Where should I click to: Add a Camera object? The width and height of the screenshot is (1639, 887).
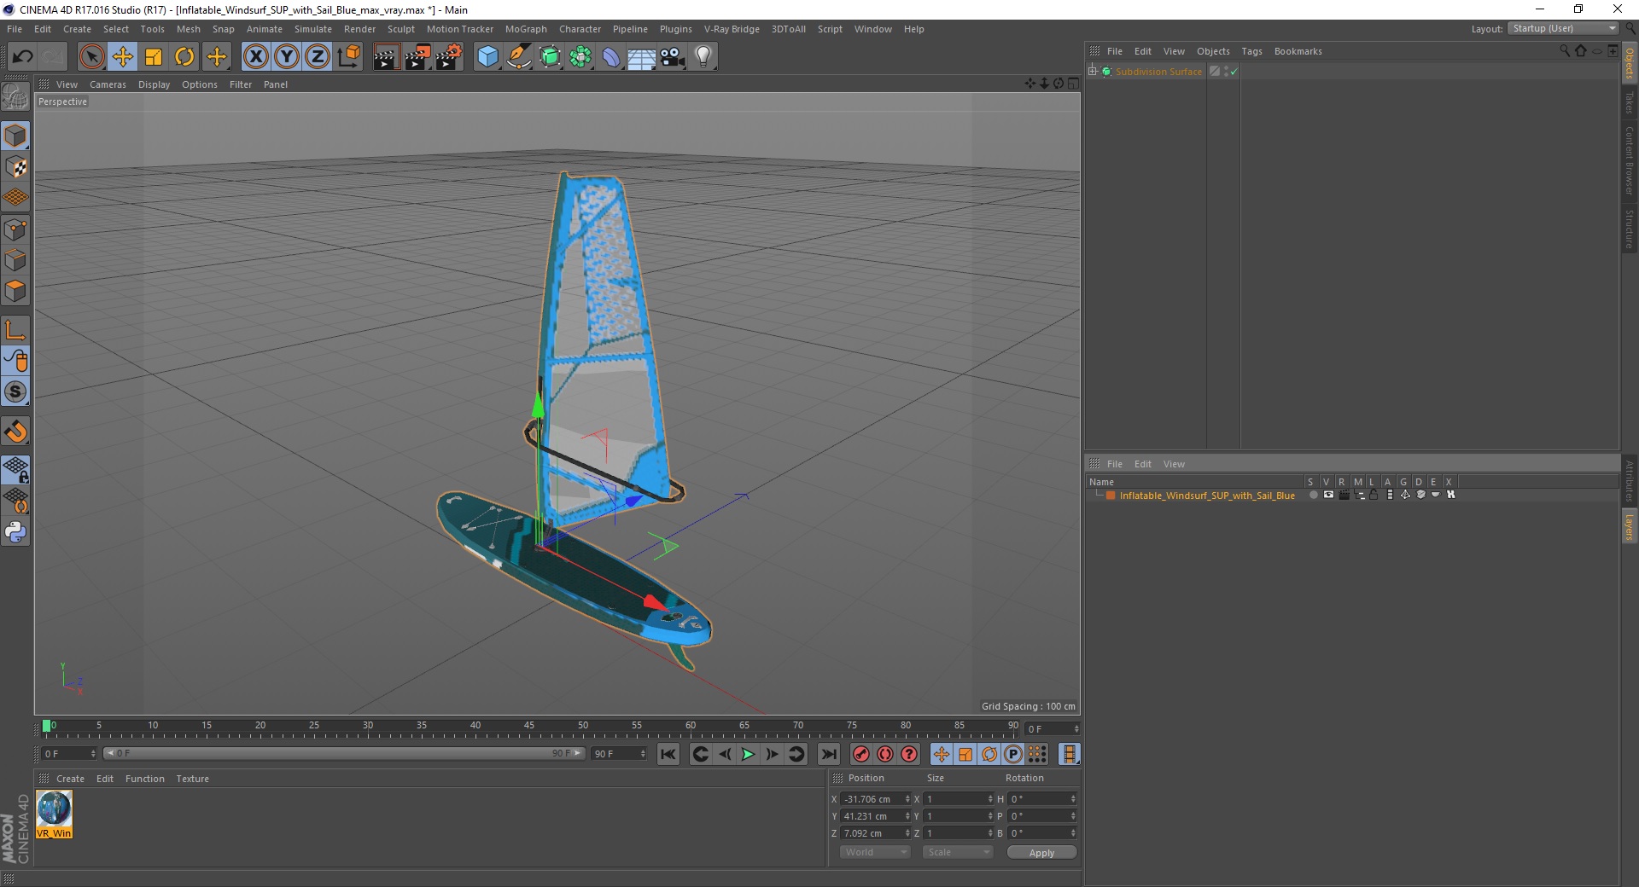coord(673,57)
